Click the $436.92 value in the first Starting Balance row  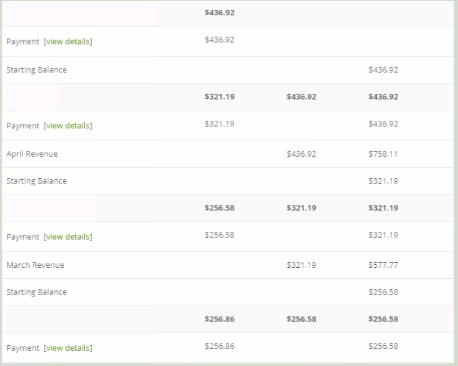[x=383, y=70]
